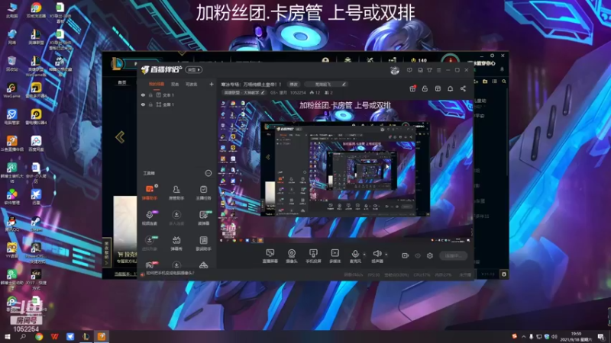The image size is (611, 343).
Task: Toggle visibility of 全屏 1 layer
Action: 143,104
